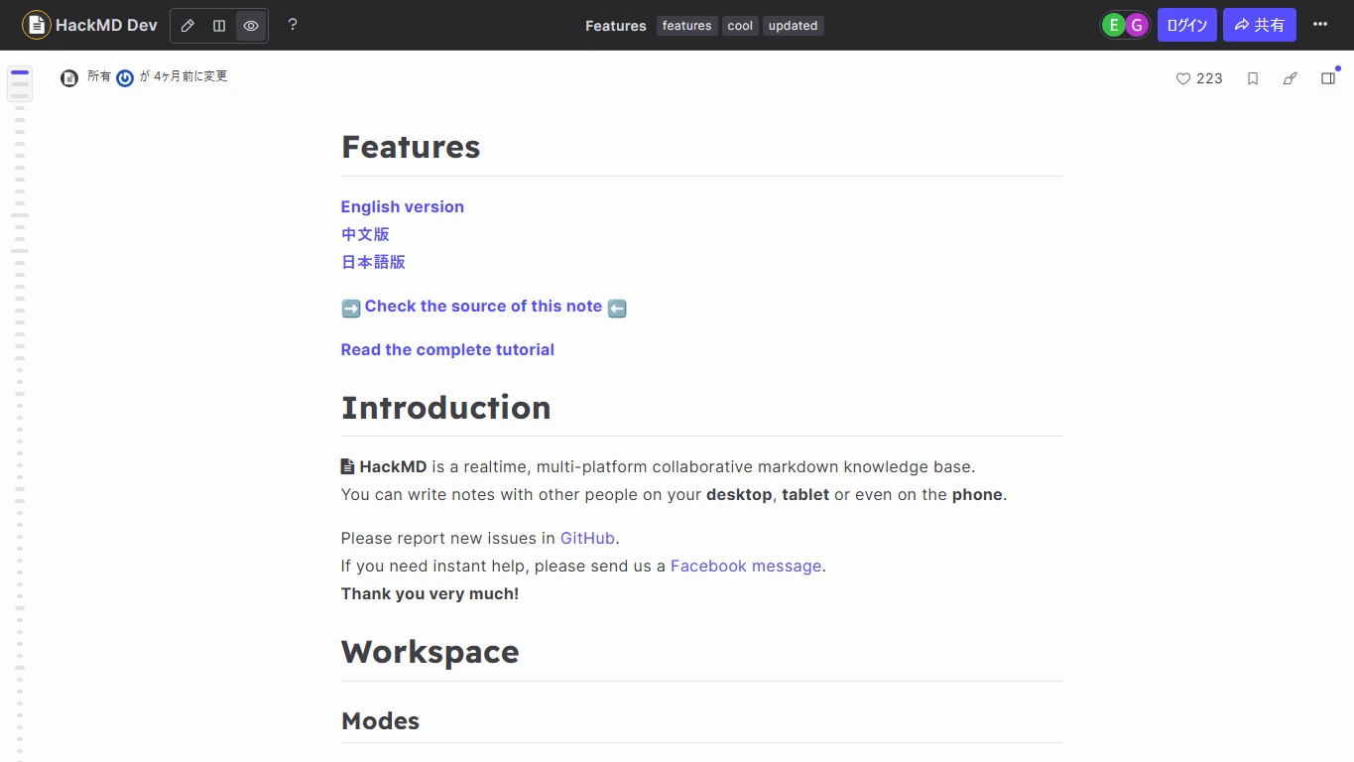Like the note with the heart icon

(x=1183, y=78)
